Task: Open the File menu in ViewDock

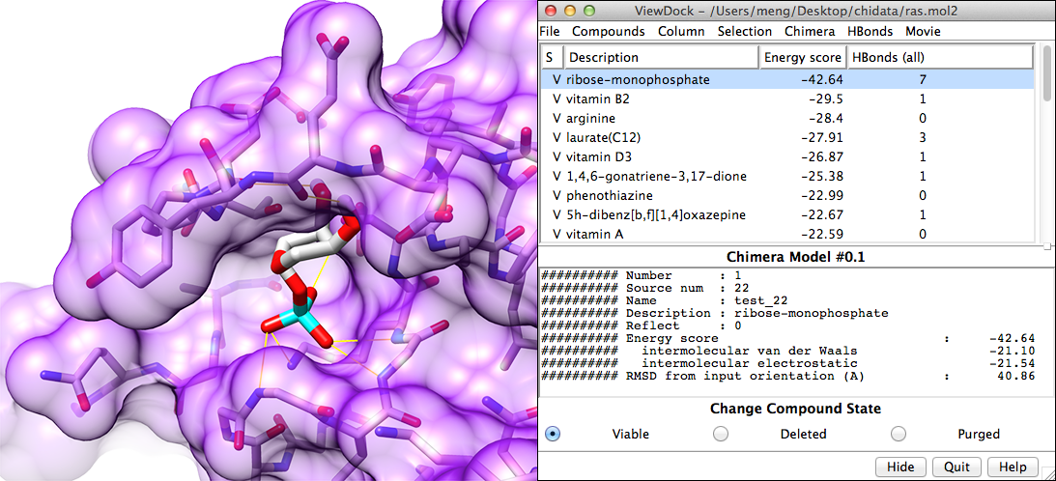Action: click(x=550, y=31)
